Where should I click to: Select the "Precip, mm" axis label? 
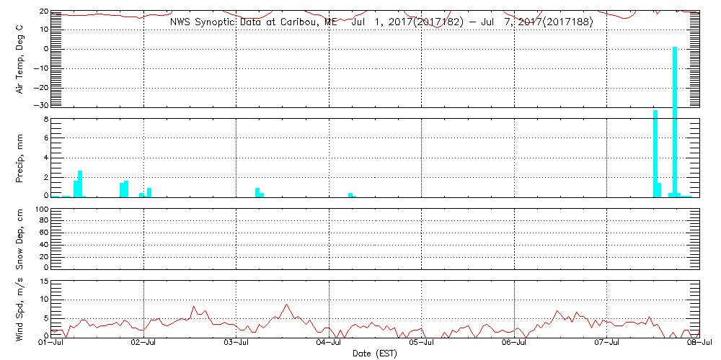pyautogui.click(x=20, y=157)
